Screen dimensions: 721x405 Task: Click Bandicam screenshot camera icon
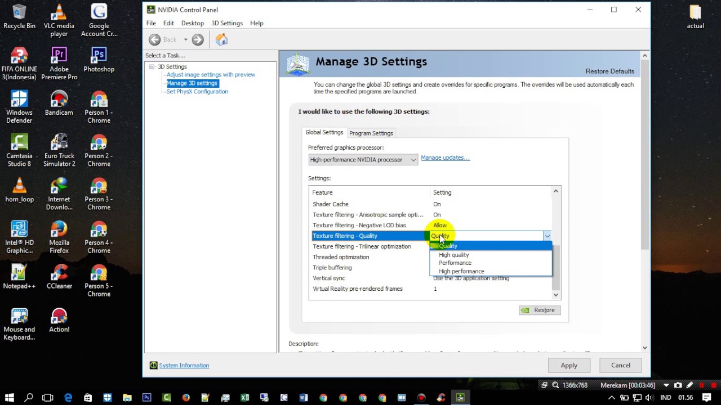pos(678,385)
